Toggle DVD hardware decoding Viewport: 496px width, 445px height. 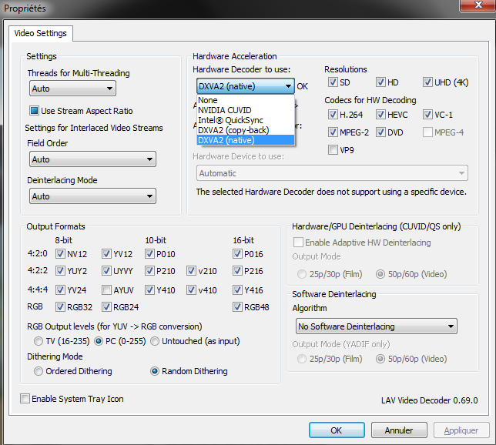(x=380, y=132)
